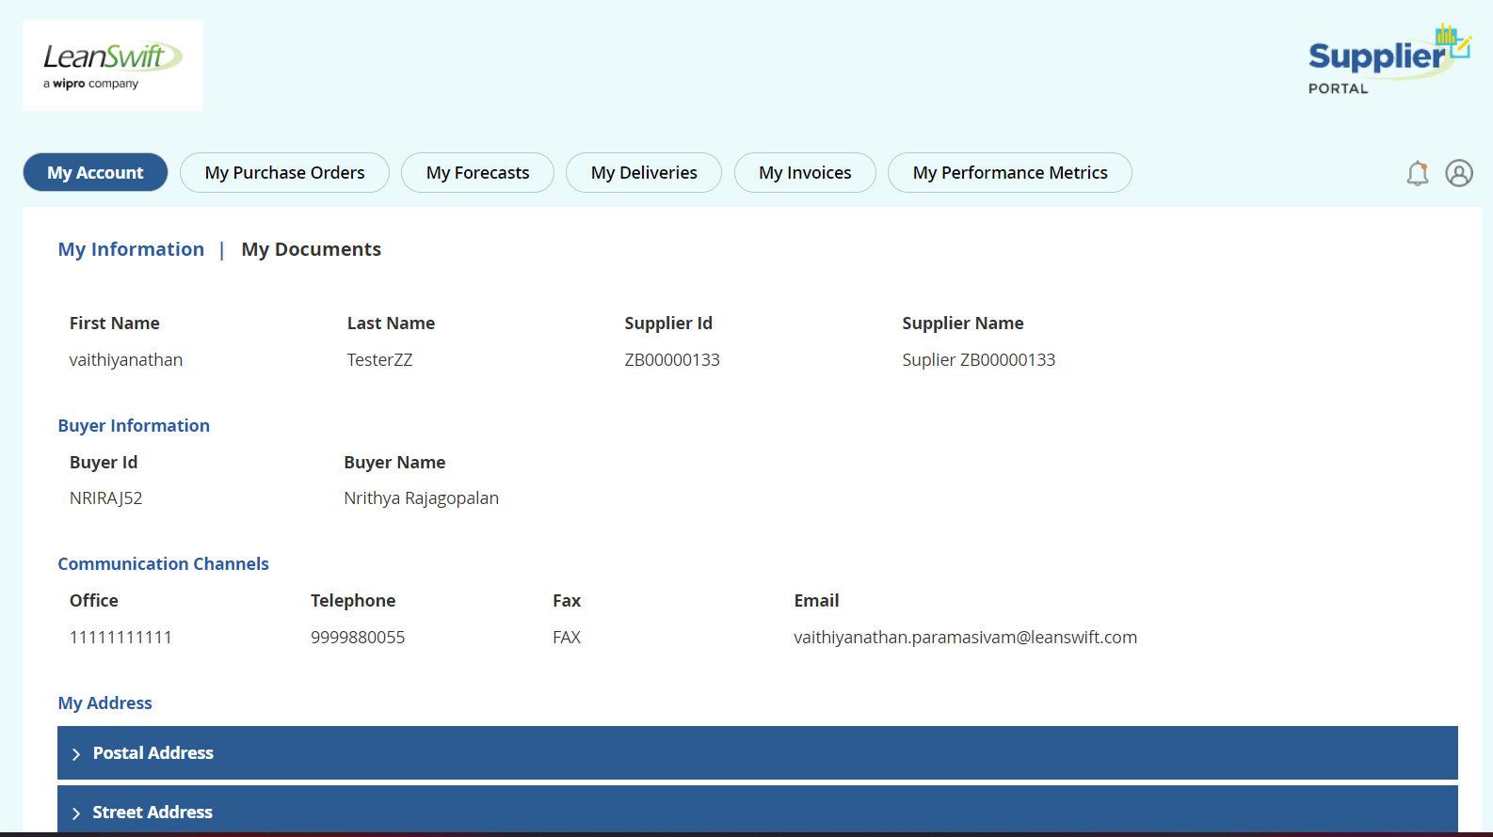
Task: Click buyer id value NRIRAJ52
Action: [105, 498]
